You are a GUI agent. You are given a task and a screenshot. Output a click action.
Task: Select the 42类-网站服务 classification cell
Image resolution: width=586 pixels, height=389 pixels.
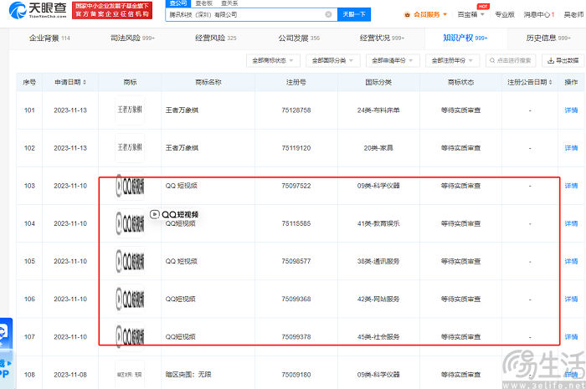point(378,299)
